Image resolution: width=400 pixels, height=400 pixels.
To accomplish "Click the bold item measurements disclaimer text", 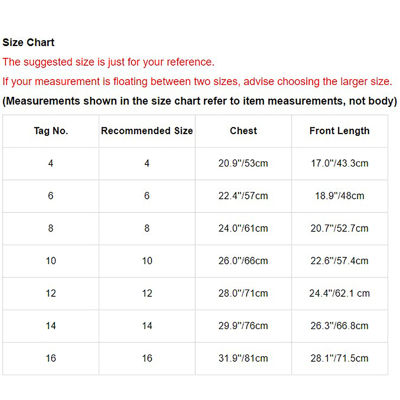I will pos(199,101).
